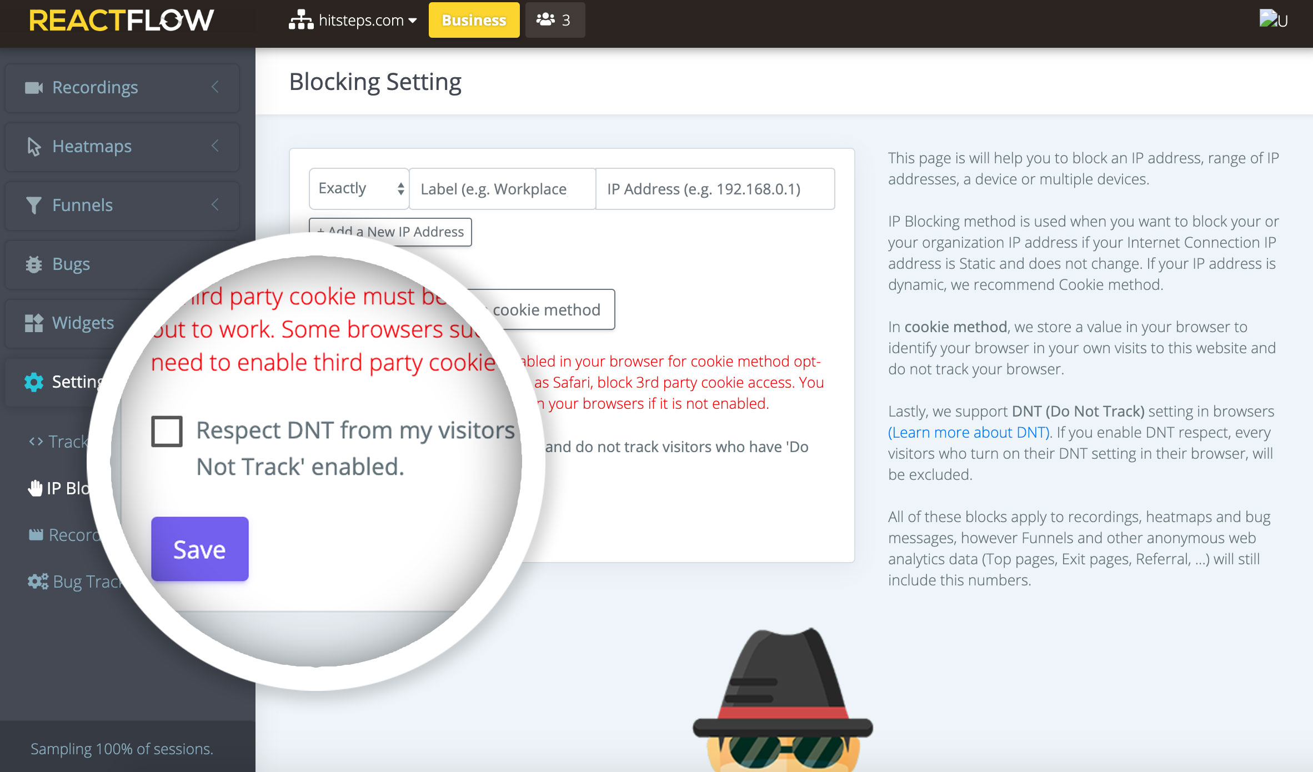Open the Recordings menu item

tap(122, 88)
